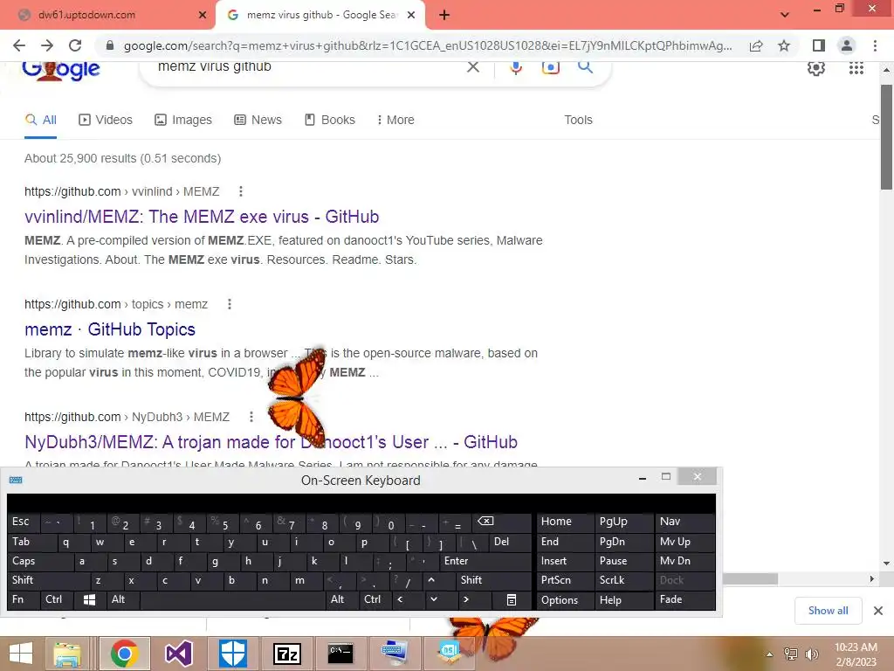
Task: Close the downloads bar
Action: click(x=878, y=611)
